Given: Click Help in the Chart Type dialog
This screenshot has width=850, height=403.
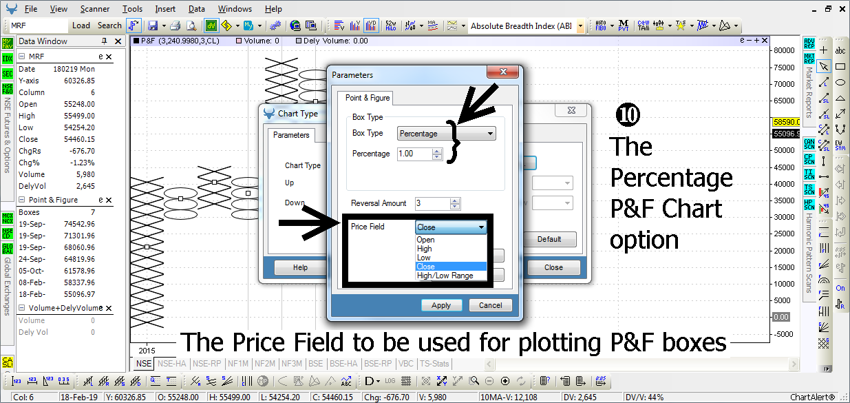Looking at the screenshot, I should (300, 267).
